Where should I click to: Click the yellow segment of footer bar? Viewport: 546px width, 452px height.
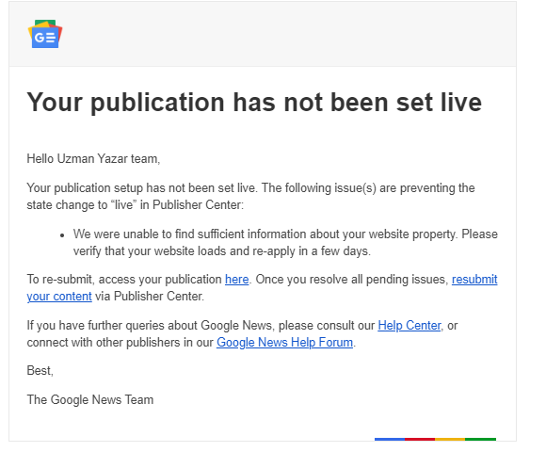[x=450, y=439]
